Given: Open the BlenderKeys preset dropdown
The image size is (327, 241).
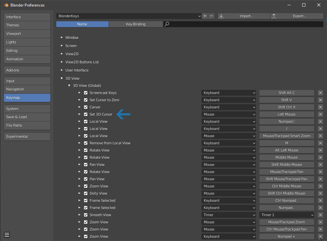Looking at the screenshot, I should [x=129, y=16].
